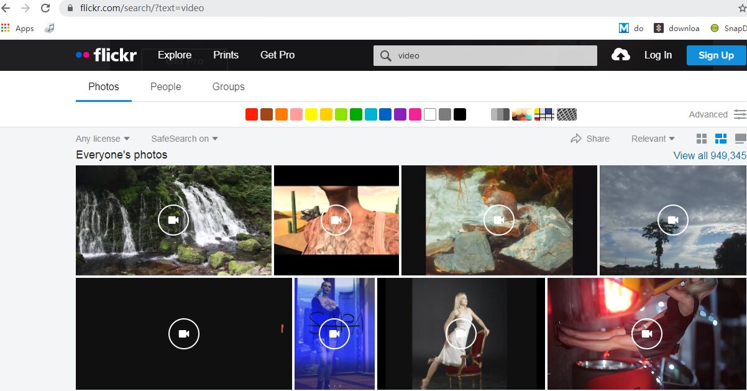Click the Log In link
The height and width of the screenshot is (391, 747).
[x=658, y=55]
